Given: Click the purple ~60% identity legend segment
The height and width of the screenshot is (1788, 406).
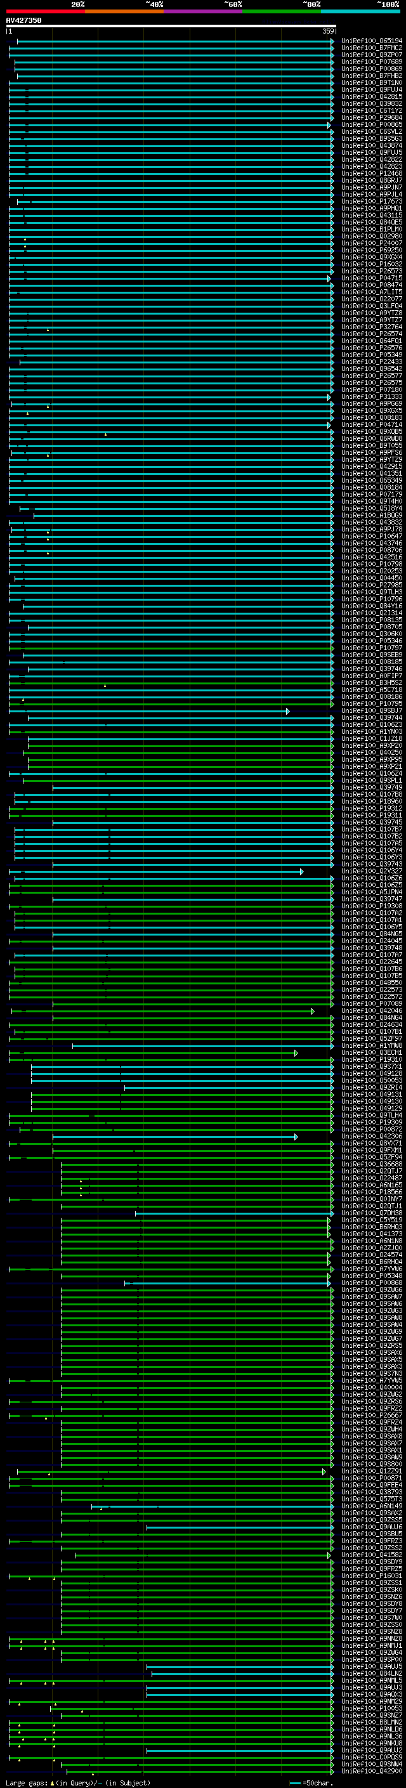Looking at the screenshot, I should coord(202,11).
